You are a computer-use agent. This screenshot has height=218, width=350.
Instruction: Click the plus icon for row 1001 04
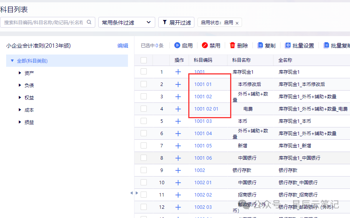[x=178, y=133]
